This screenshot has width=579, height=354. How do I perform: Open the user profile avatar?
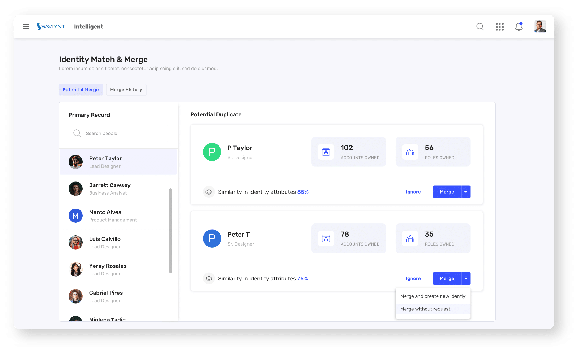(540, 27)
